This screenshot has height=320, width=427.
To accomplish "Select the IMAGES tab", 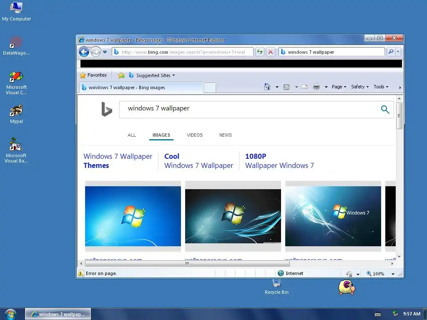I will [161, 135].
